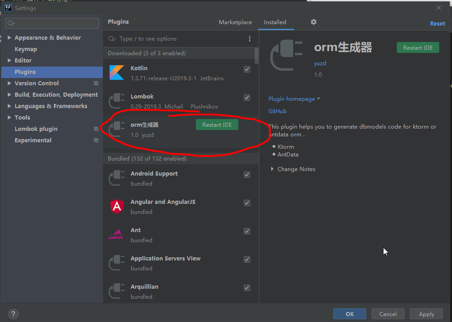Screen dimensions: 452x322
Task: Expand Version Control settings
Action: (9, 83)
